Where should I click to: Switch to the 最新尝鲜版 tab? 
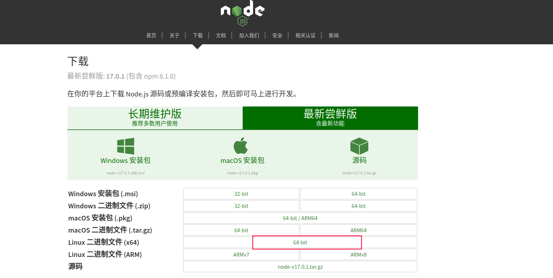(330, 118)
